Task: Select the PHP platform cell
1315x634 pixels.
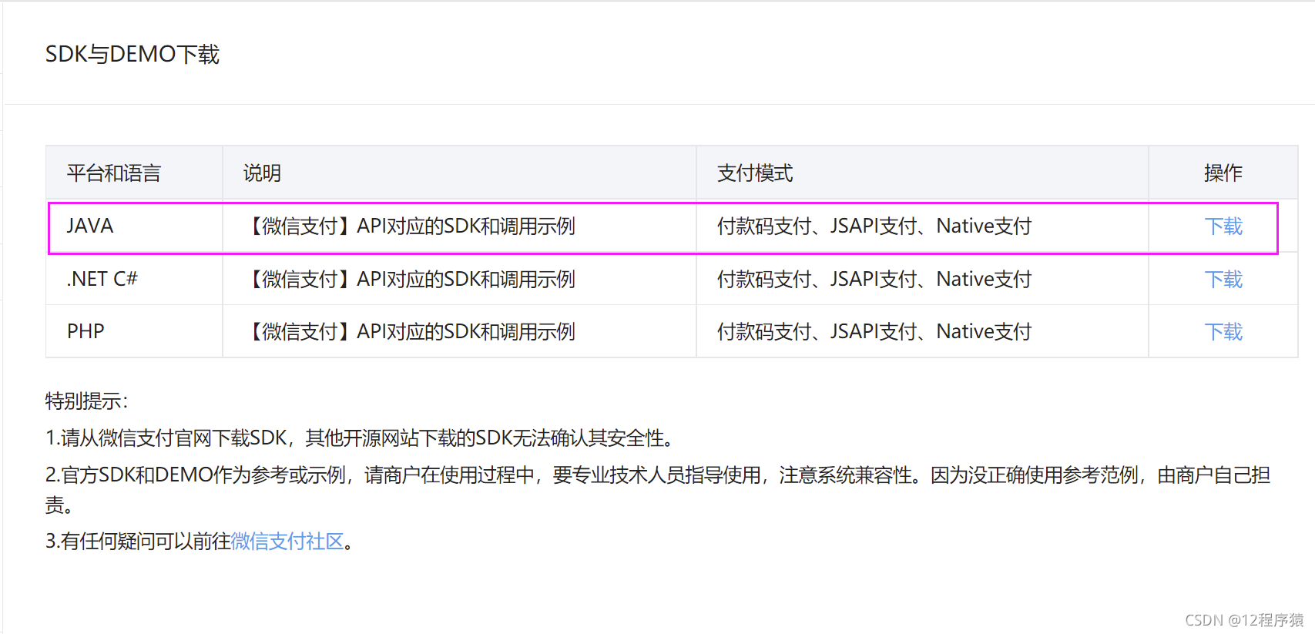Action: pos(135,331)
